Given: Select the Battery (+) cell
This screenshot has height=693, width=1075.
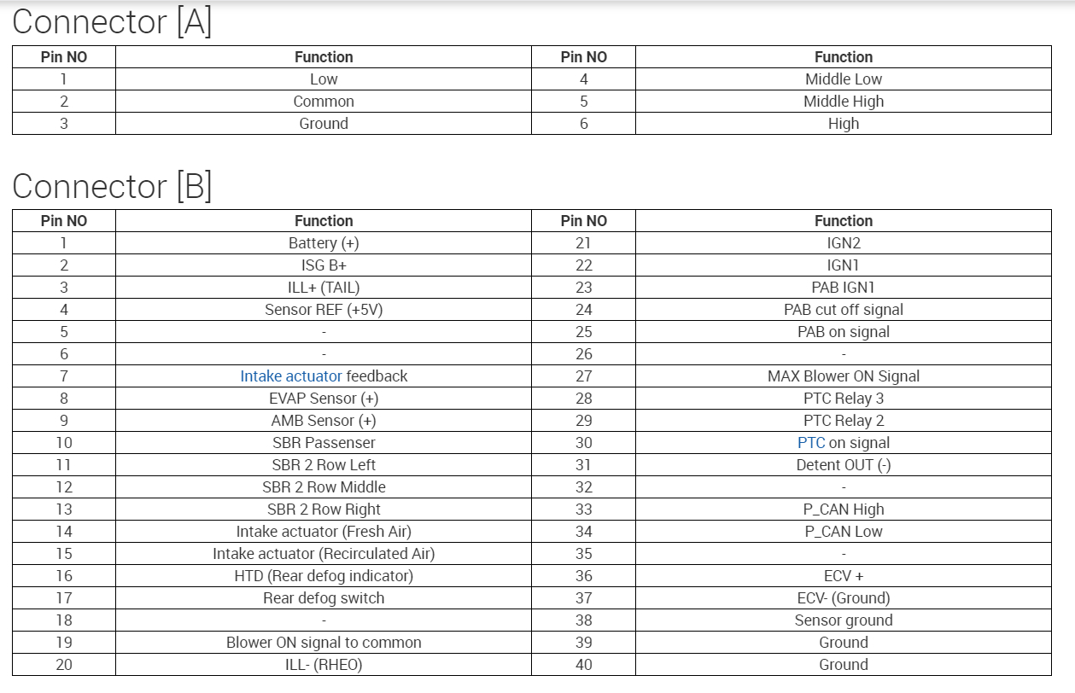Looking at the screenshot, I should coord(324,243).
